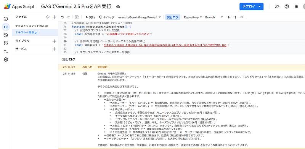The height and width of the screenshot is (149, 305).
Task: Open the Branch dropdown
Action: (x=214, y=17)
